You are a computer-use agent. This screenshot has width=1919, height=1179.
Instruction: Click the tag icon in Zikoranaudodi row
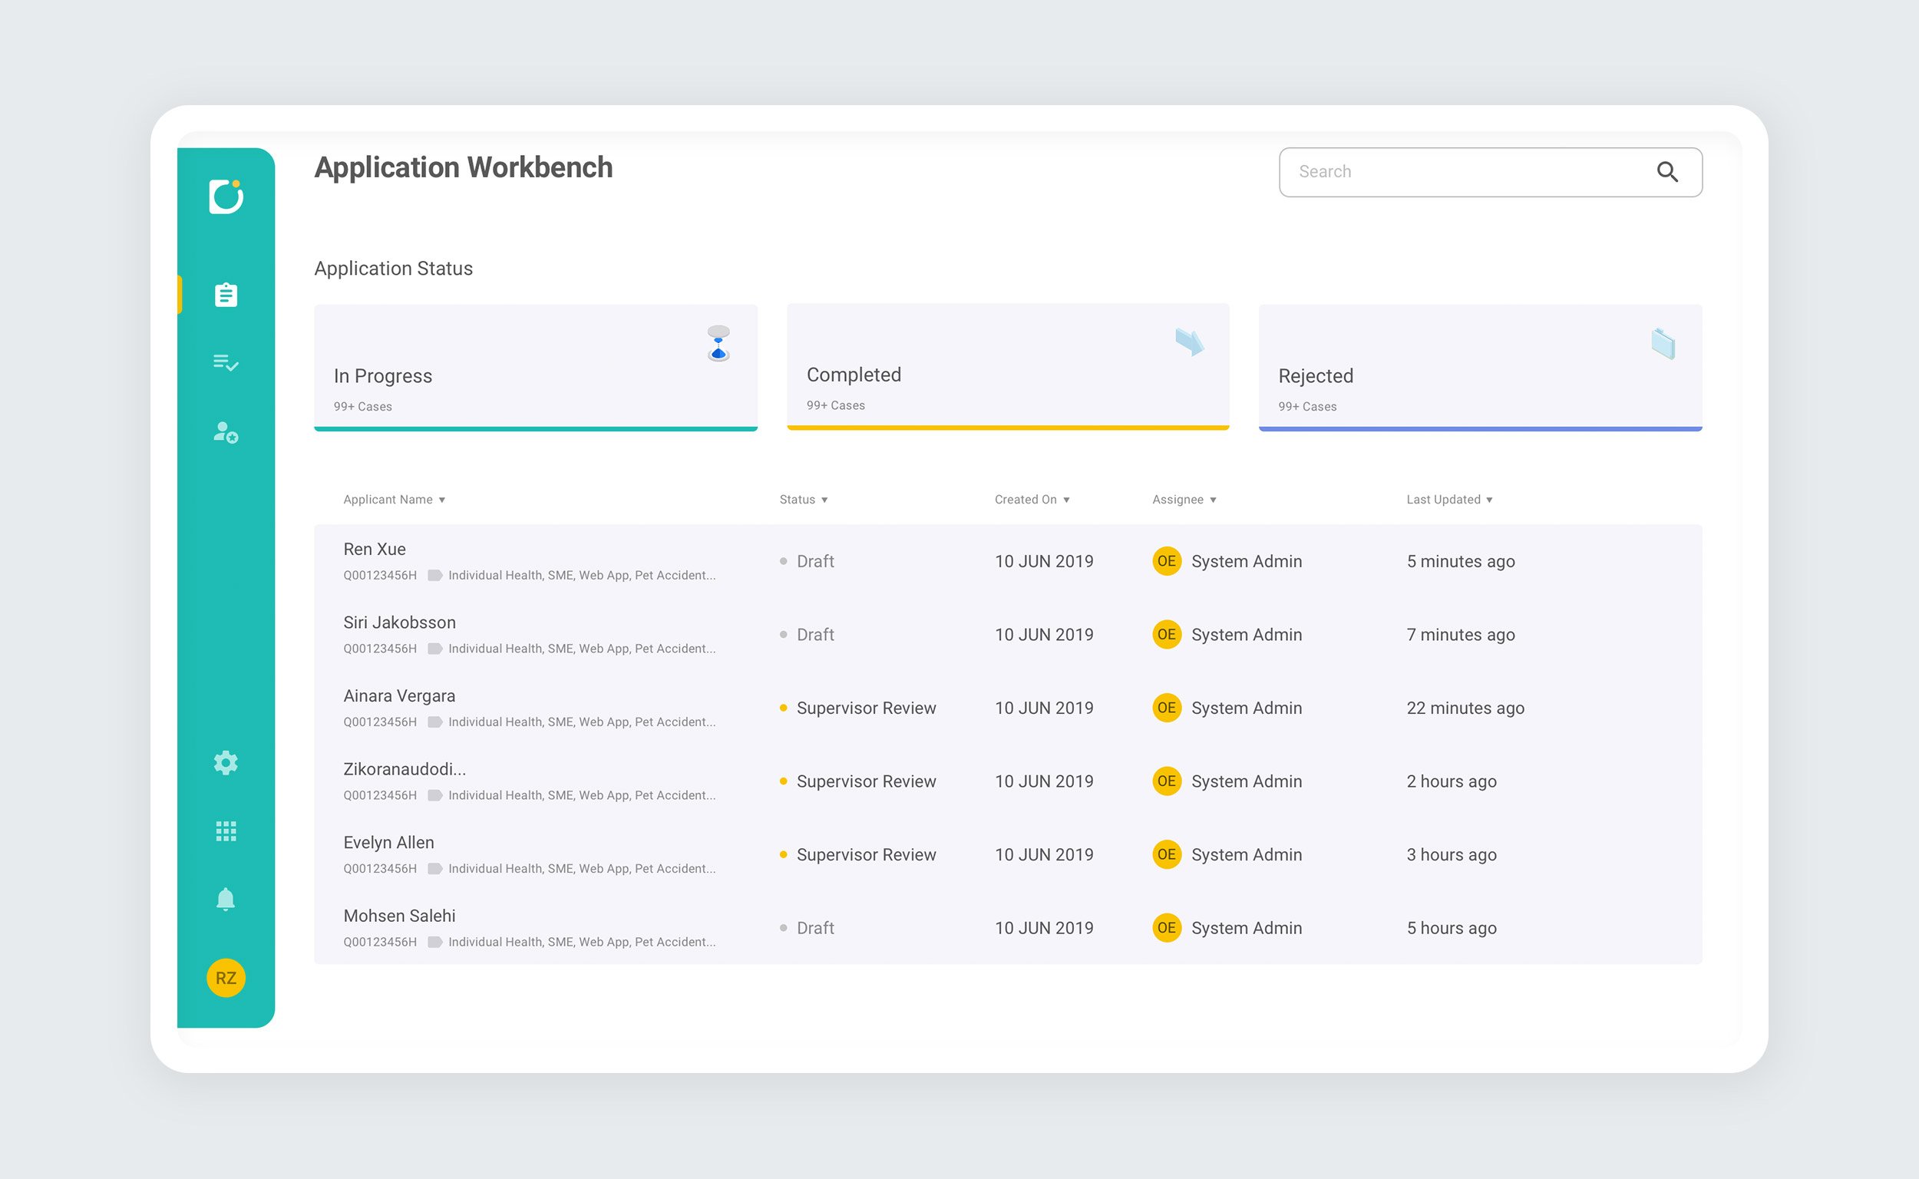435,795
